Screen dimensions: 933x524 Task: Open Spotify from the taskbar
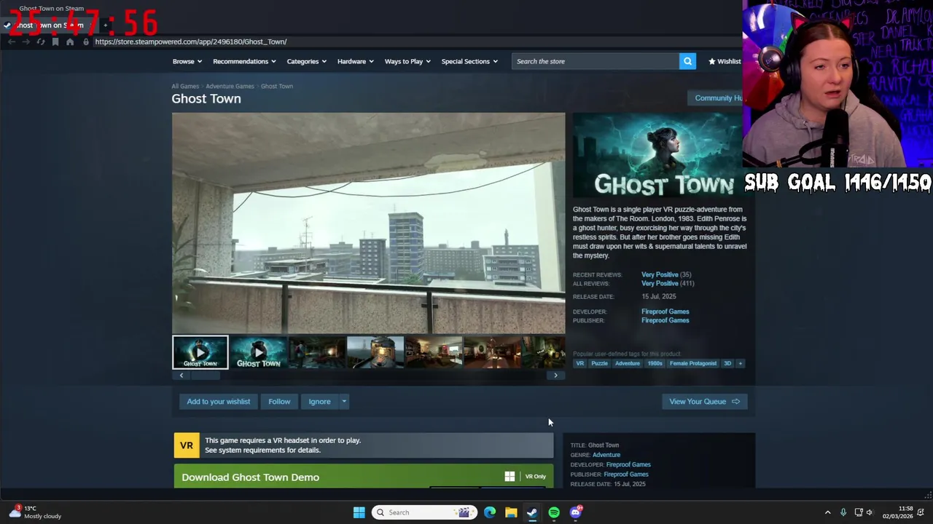click(554, 512)
